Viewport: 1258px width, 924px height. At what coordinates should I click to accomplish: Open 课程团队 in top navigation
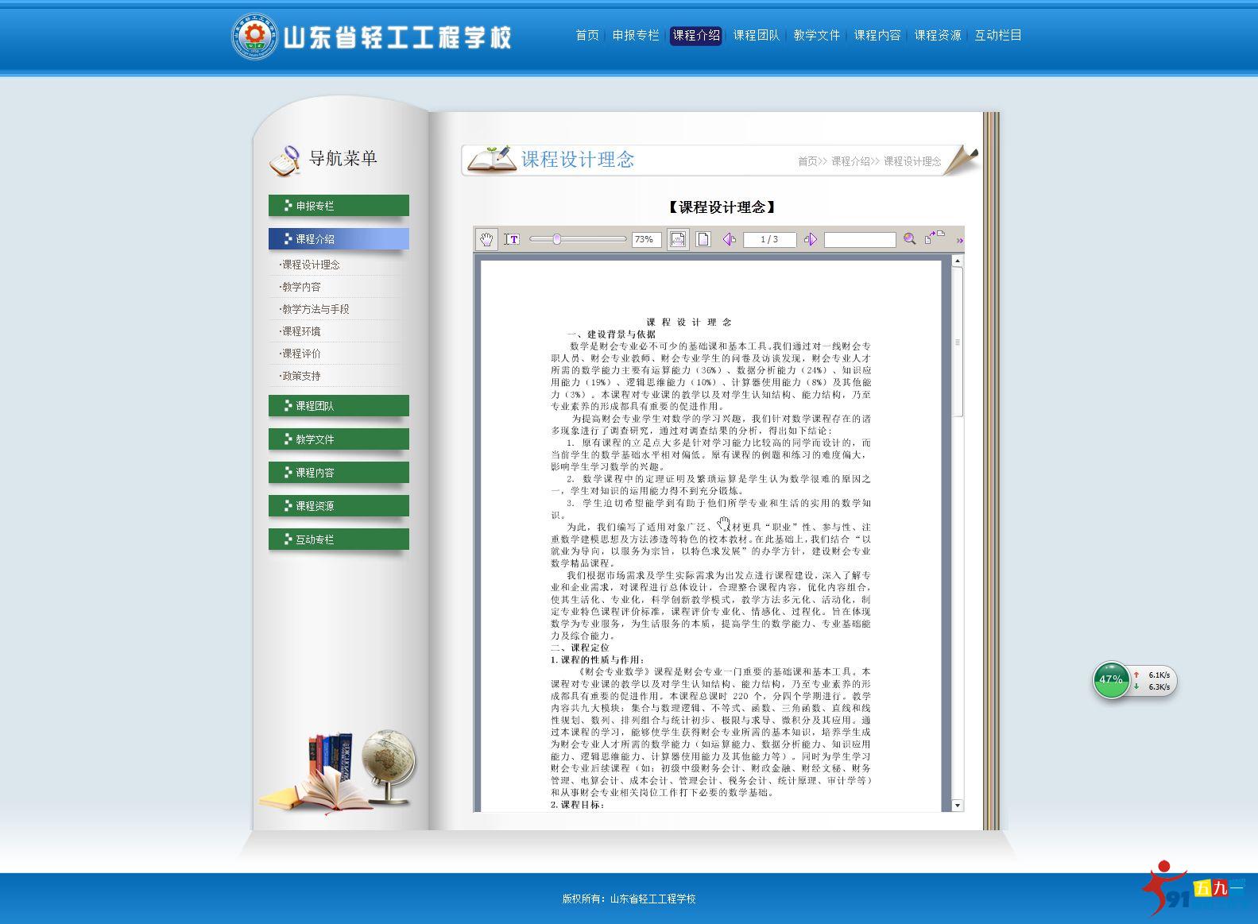pos(756,35)
